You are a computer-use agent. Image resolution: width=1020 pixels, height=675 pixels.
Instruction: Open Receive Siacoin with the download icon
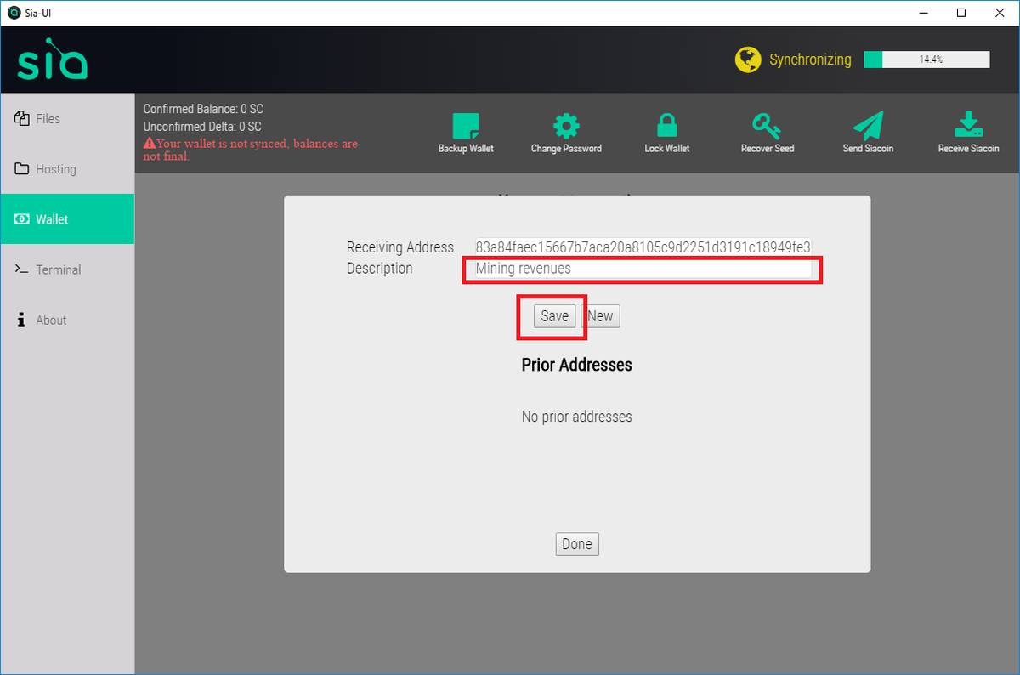[968, 124]
